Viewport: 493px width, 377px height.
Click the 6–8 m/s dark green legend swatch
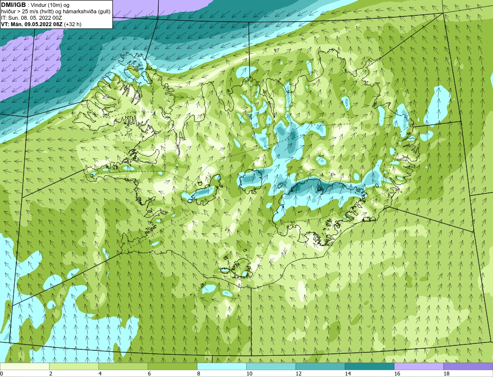tap(172, 366)
